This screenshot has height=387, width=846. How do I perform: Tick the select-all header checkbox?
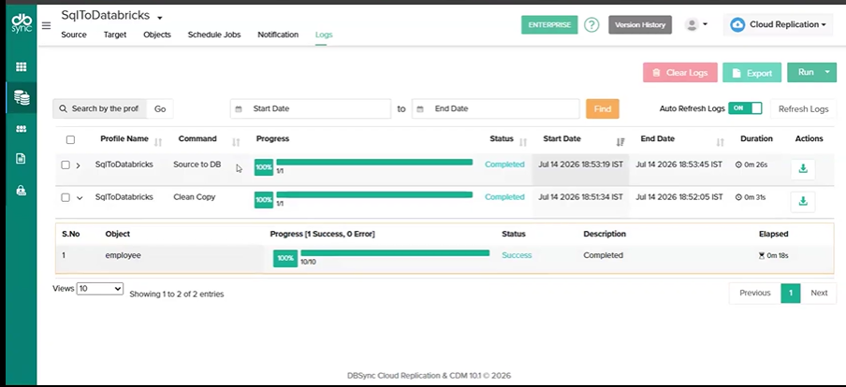(x=70, y=139)
